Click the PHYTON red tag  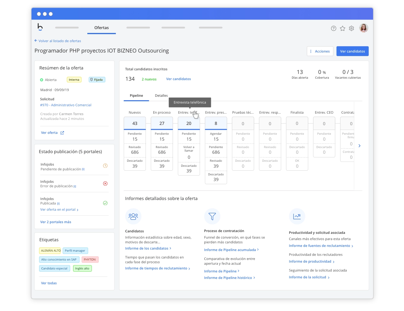pos(90,260)
